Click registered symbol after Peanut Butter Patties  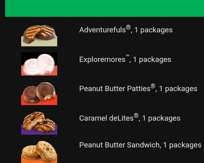click(153, 86)
